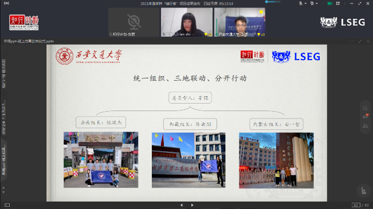The width and height of the screenshot is (373, 209).
Task: Toggle the disabled camera icon in the top bar
Action: coord(312,3)
